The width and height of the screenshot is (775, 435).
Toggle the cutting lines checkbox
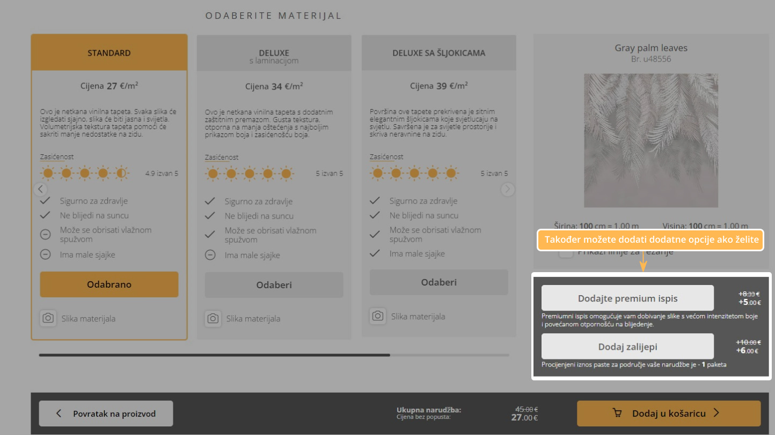point(566,252)
